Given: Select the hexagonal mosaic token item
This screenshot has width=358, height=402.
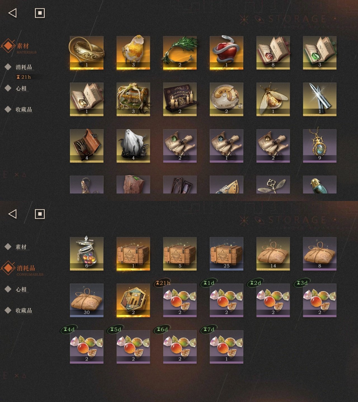Looking at the screenshot, I should [x=133, y=300].
